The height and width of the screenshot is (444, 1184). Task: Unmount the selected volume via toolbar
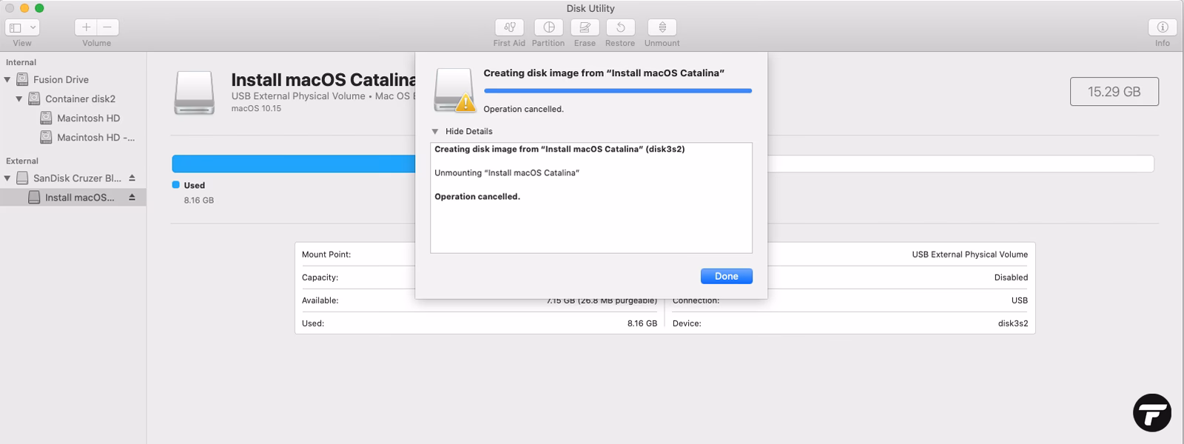[662, 27]
